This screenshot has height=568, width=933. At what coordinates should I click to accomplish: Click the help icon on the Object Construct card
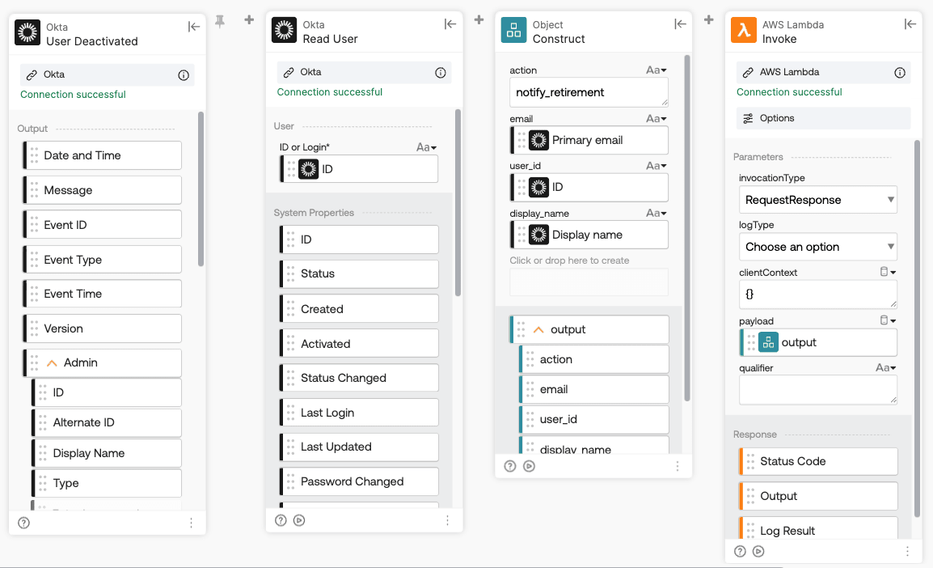click(x=510, y=466)
